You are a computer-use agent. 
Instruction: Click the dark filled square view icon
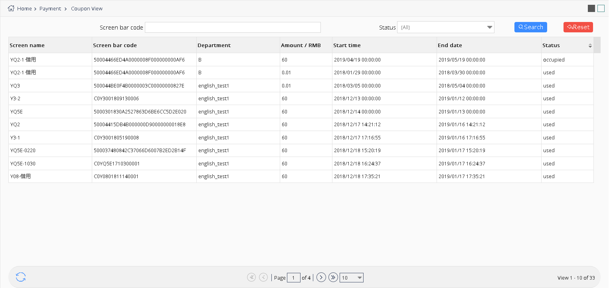pyautogui.click(x=591, y=8)
